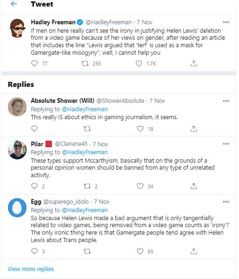This screenshot has width=239, height=279.
Task: Open more options on Absolute Shower's reply
Action: [226, 101]
